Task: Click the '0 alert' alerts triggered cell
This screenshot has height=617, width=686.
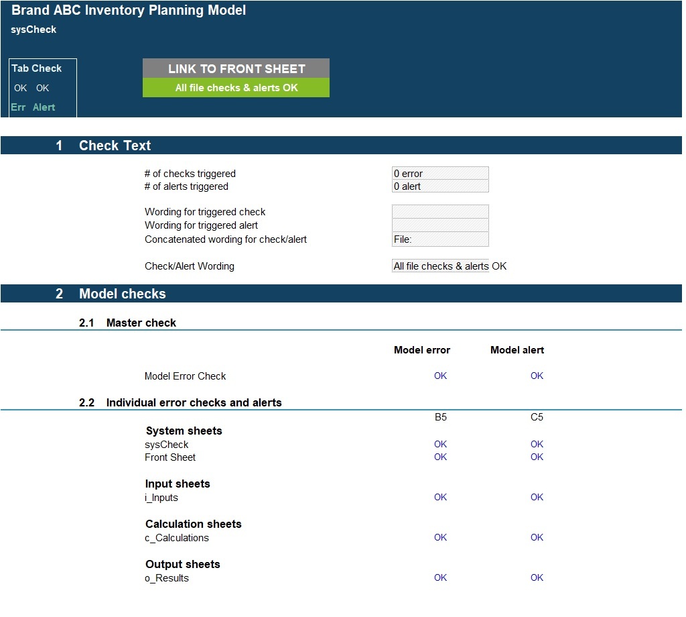Action: coord(440,186)
